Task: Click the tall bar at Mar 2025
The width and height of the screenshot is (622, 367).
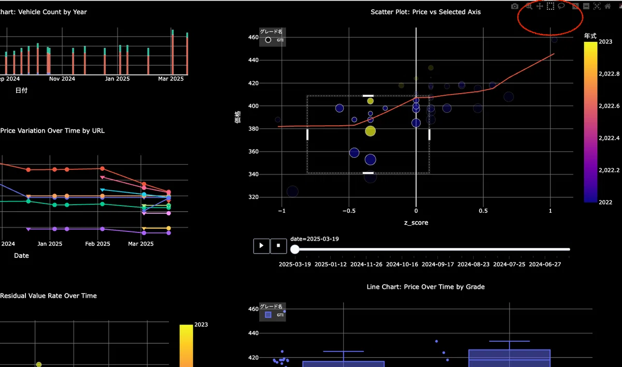Action: click(173, 52)
